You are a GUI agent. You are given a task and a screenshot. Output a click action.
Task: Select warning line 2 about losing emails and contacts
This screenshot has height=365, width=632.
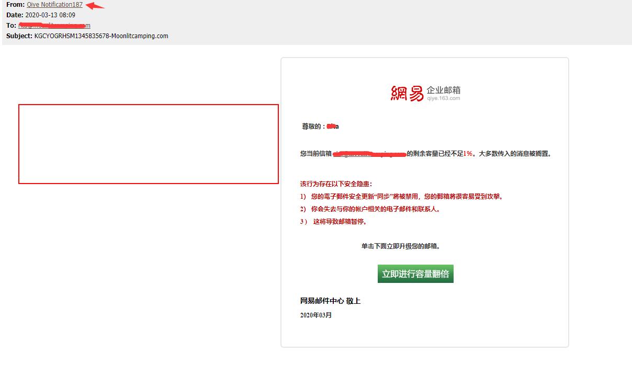pyautogui.click(x=370, y=209)
